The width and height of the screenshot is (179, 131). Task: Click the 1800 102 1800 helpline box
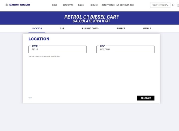160,5
